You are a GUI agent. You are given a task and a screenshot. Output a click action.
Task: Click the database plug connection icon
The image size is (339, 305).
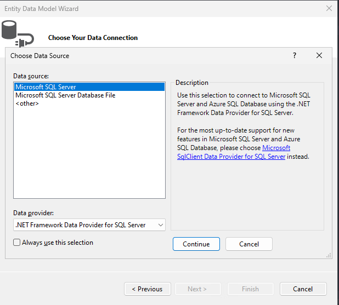(18, 33)
